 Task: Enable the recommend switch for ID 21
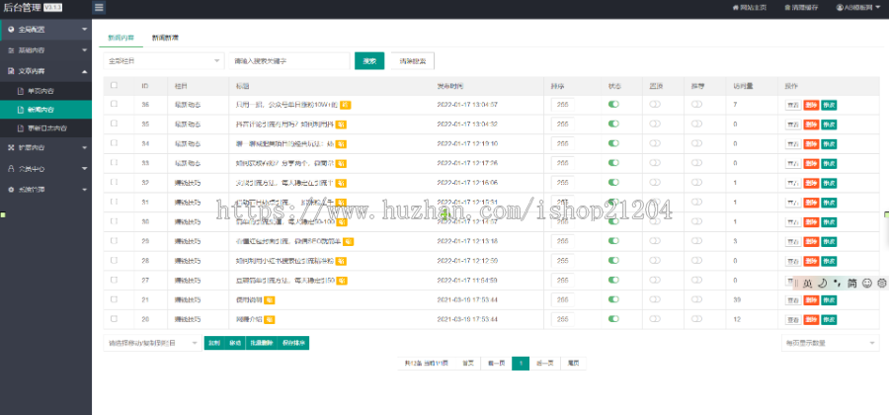(x=696, y=299)
